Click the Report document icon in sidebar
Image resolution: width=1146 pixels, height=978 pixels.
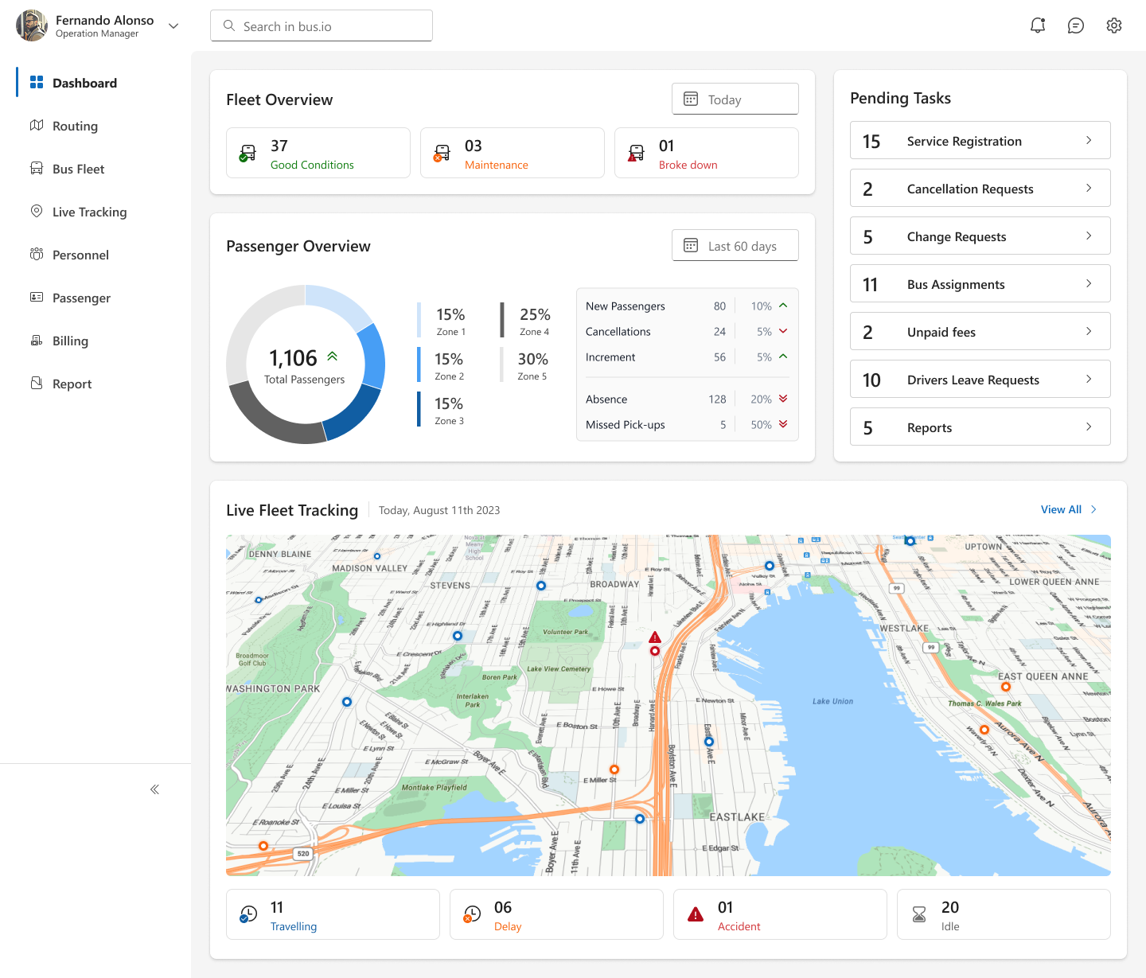[x=37, y=384]
